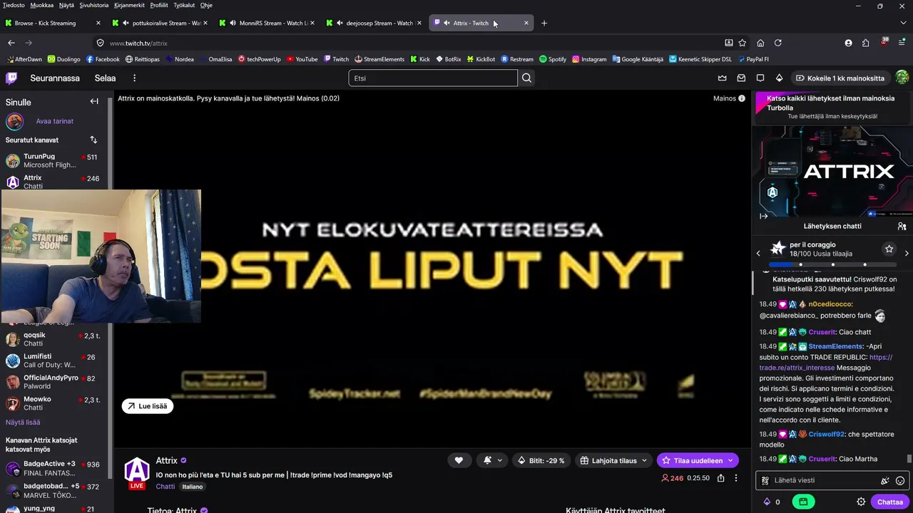This screenshot has height=513, width=913.
Task: Click the chat scrollbar thumb
Action: [909, 459]
